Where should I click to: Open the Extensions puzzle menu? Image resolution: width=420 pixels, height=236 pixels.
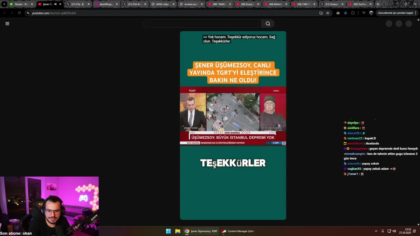(x=353, y=13)
